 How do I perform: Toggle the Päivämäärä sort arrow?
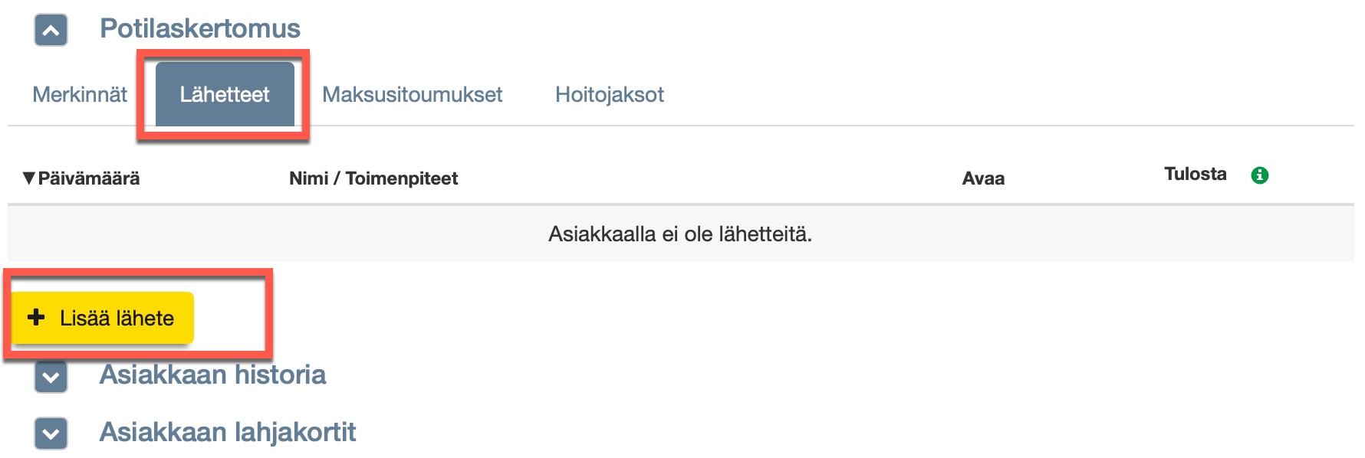29,178
